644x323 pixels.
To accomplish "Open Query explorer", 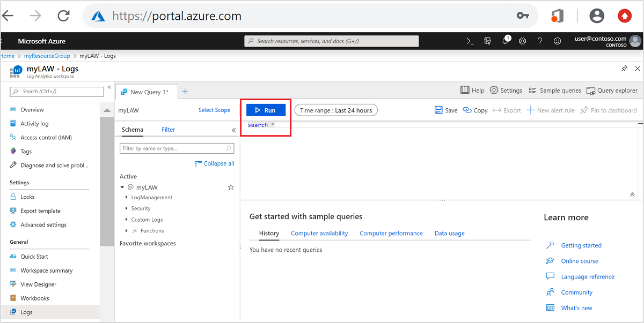I will click(x=612, y=91).
